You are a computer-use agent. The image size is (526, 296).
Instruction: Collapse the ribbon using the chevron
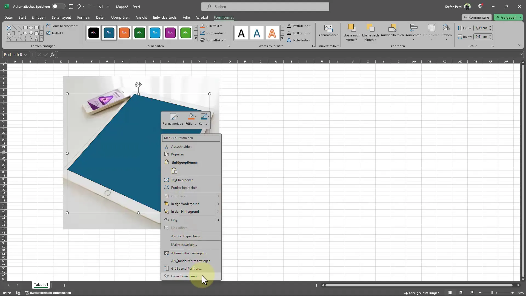tap(520, 45)
